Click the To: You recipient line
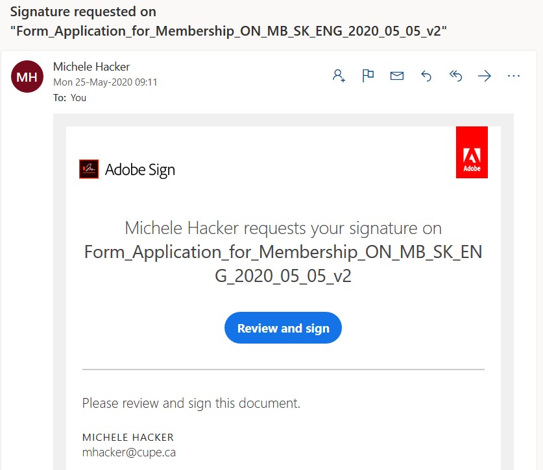The width and height of the screenshot is (543, 470). coord(69,98)
